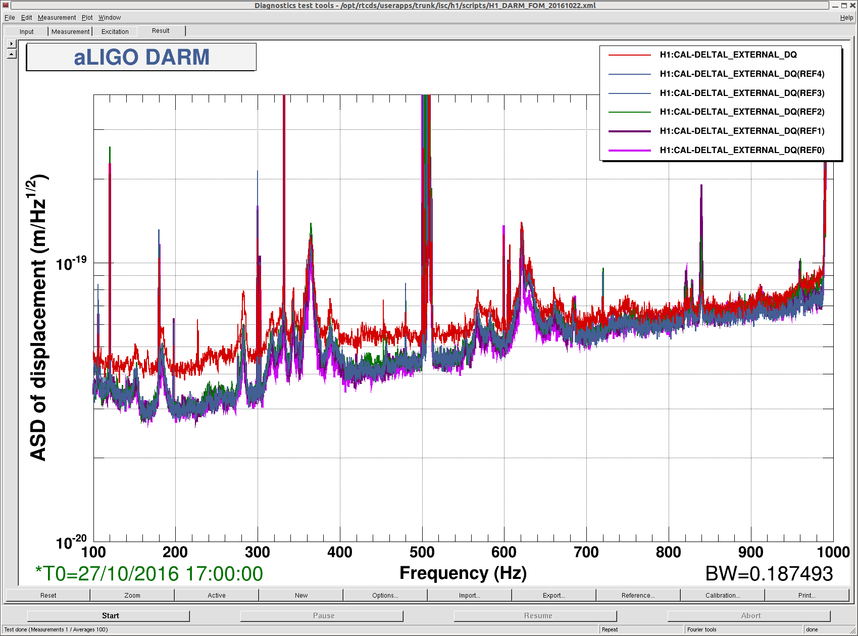Click the New plot button
The image size is (858, 636).
click(301, 595)
